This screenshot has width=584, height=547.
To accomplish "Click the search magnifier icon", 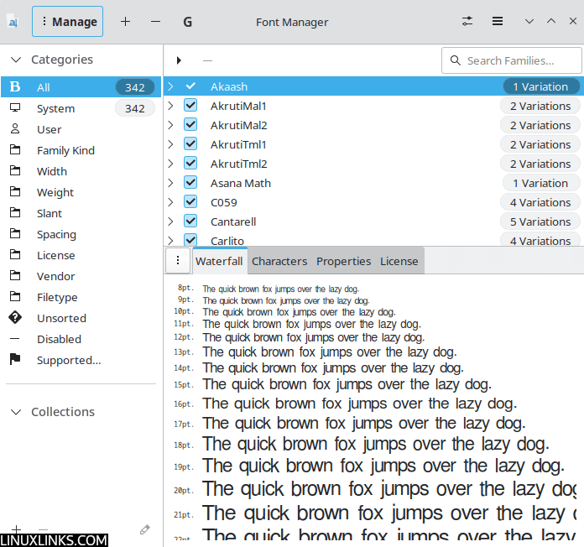I will click(455, 60).
